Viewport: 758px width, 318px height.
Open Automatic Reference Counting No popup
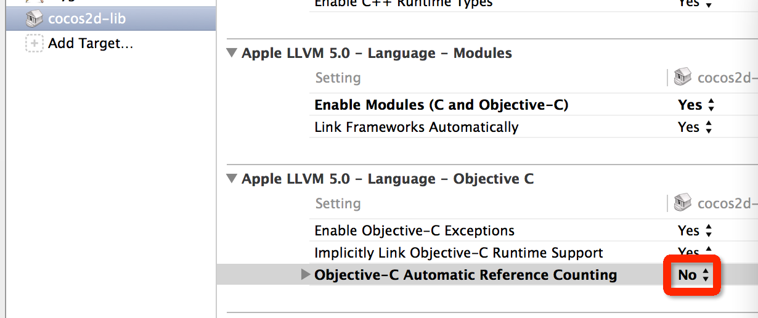(x=694, y=275)
